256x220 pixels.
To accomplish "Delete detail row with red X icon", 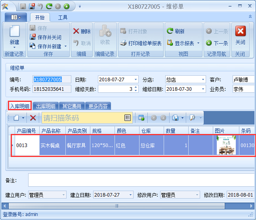I will (x=33, y=118).
